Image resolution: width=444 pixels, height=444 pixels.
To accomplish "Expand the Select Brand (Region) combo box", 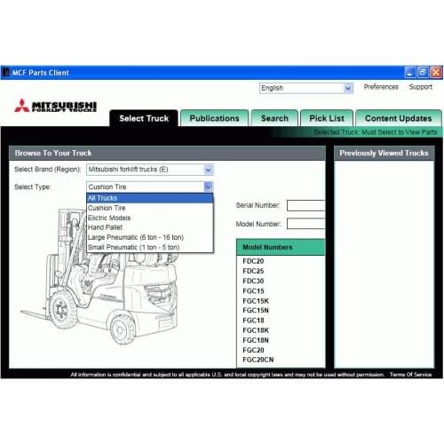I will (208, 170).
